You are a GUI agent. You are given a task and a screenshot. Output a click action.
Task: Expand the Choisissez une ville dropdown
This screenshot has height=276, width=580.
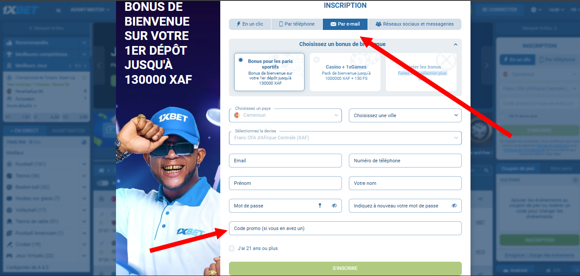tap(405, 115)
